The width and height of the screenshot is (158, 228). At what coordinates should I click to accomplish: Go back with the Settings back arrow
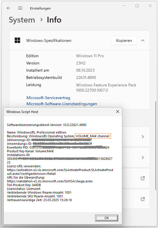(9, 8)
